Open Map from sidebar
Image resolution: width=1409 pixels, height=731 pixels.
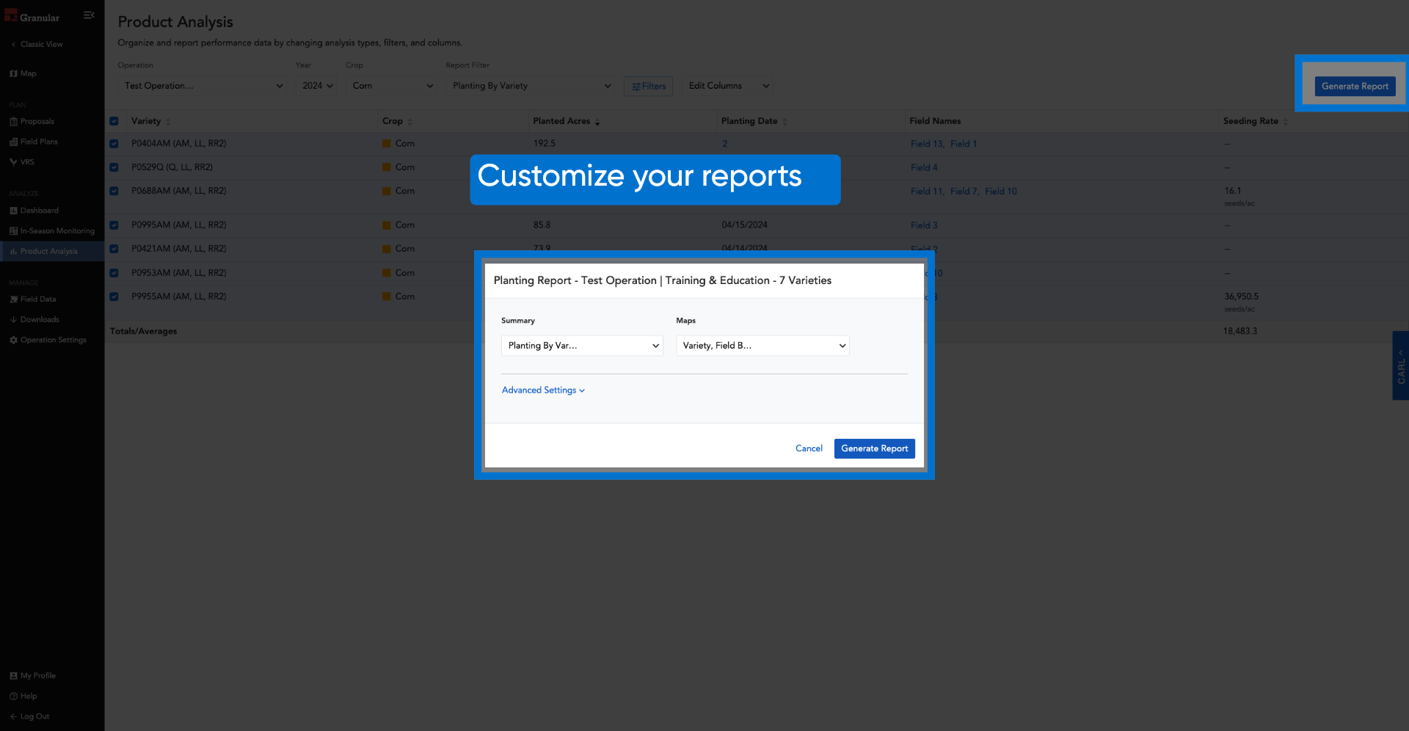pos(28,73)
